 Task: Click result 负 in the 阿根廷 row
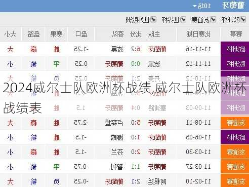56,181
